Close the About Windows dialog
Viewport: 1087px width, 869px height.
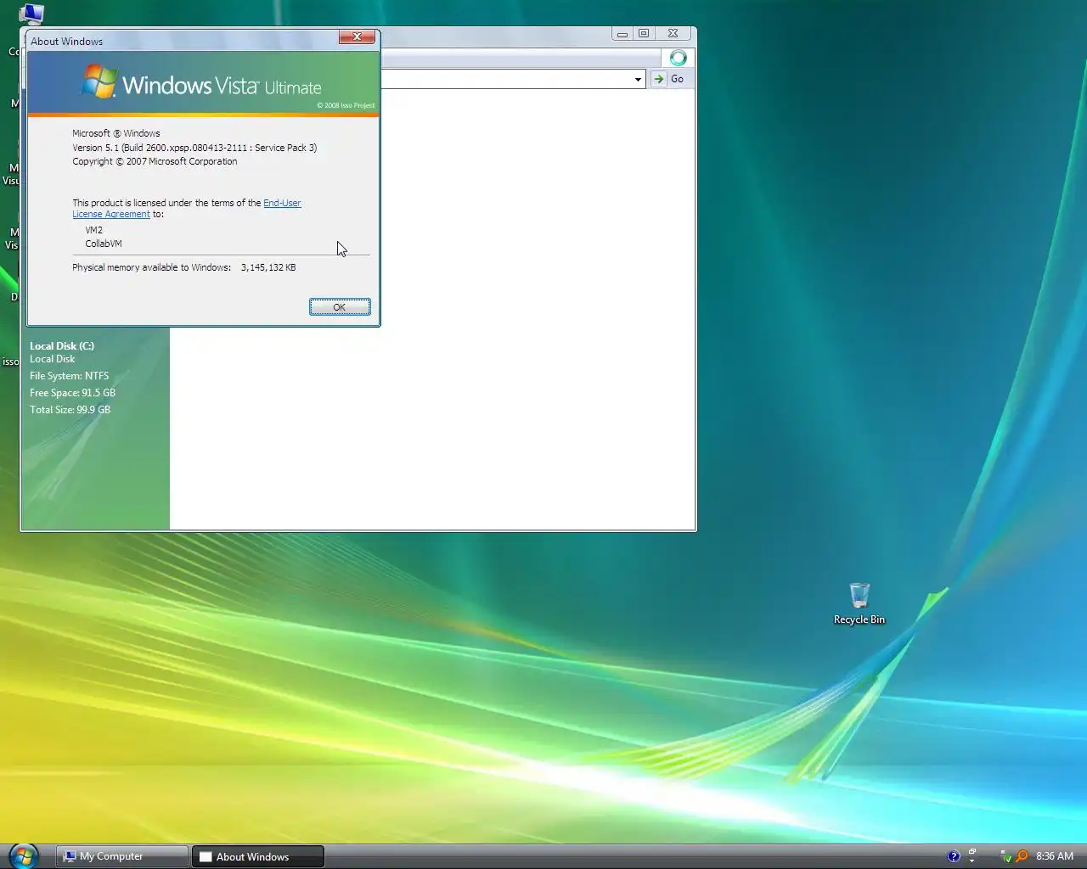tap(358, 36)
